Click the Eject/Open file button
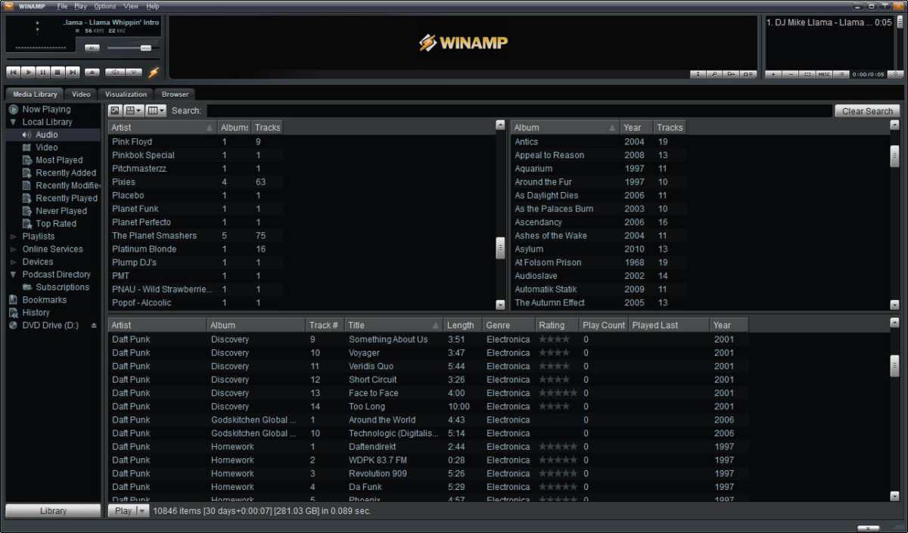 92,72
